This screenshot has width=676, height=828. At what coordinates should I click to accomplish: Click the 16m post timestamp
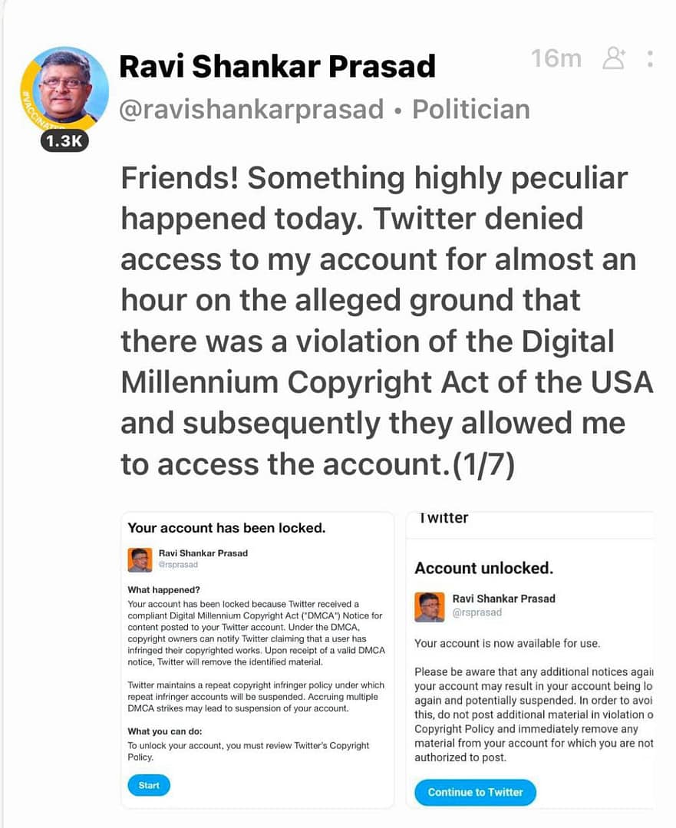[x=556, y=58]
